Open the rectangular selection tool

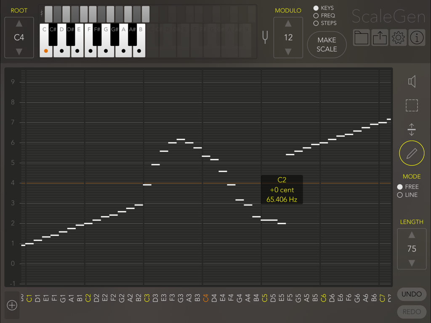pyautogui.click(x=411, y=105)
